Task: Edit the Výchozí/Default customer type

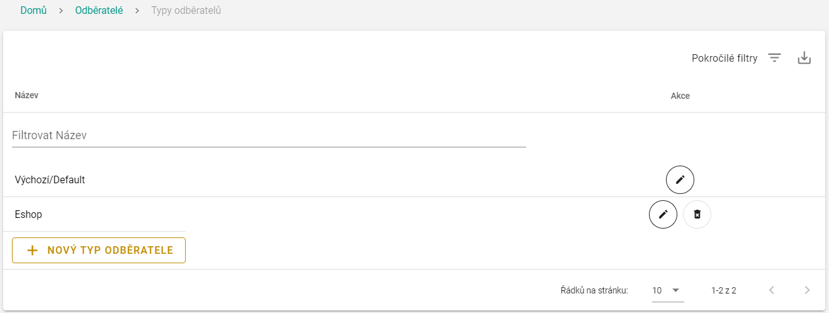Action: click(x=680, y=179)
